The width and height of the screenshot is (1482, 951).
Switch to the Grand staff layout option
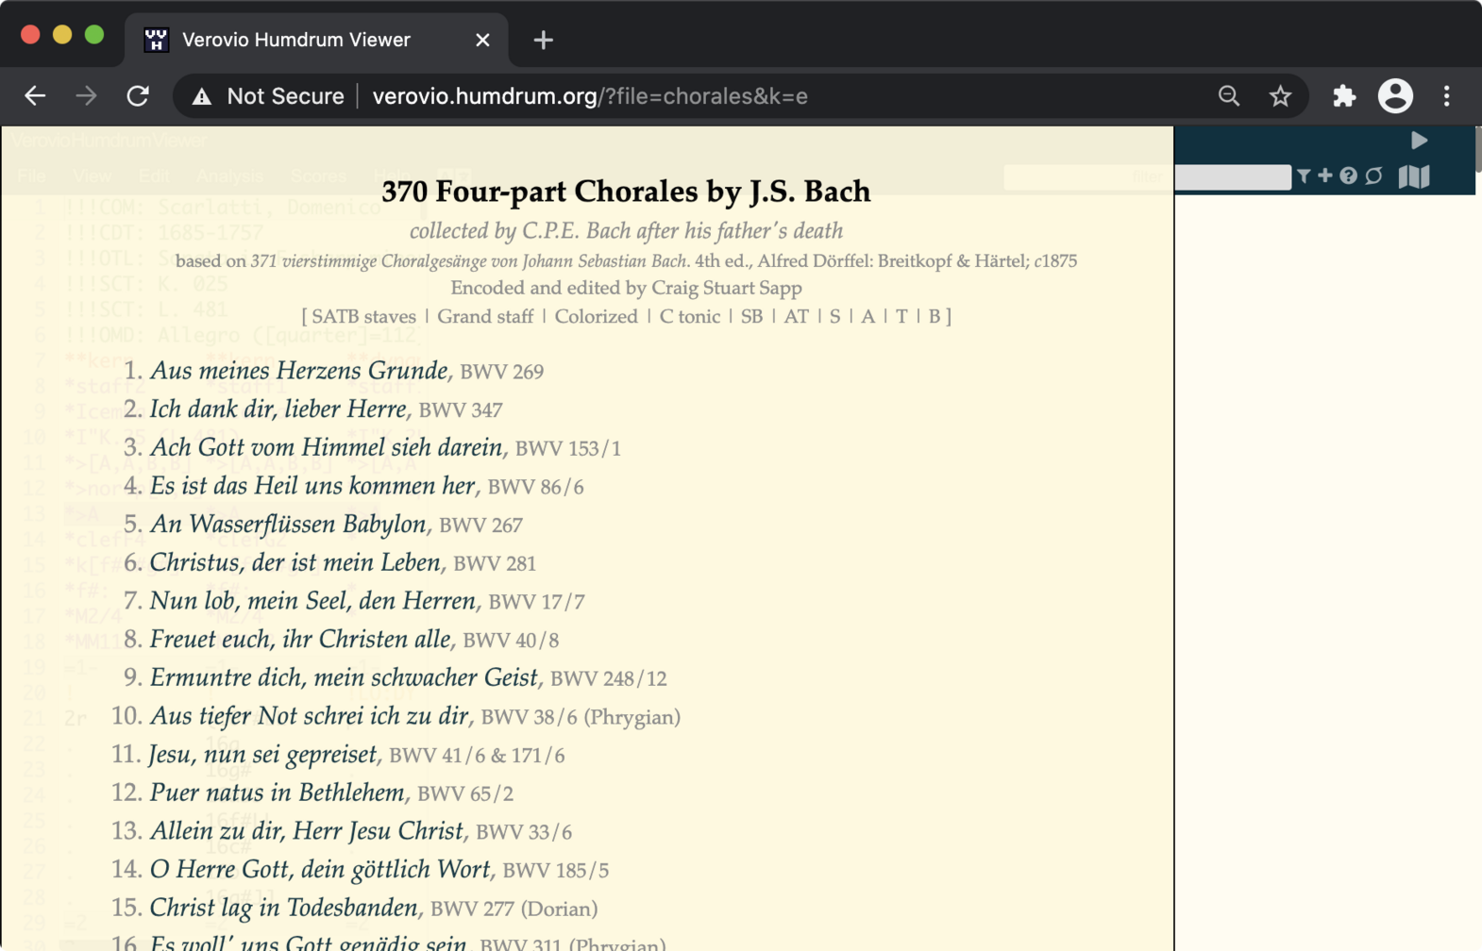tap(485, 317)
